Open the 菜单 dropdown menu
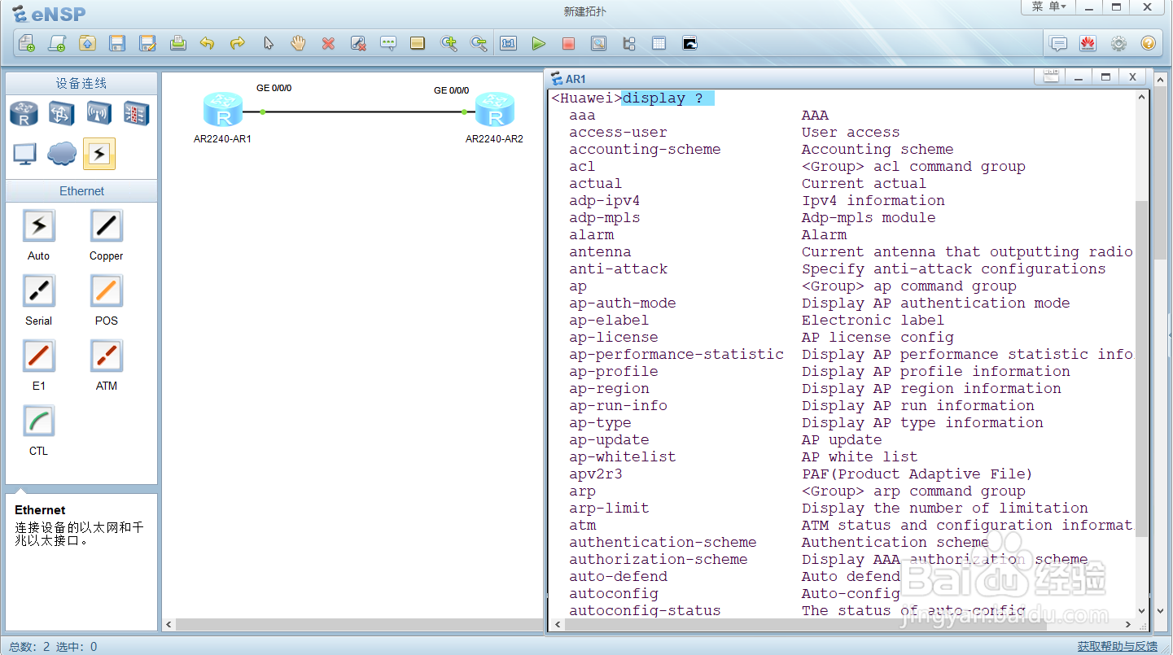The image size is (1173, 655). coord(1048,7)
